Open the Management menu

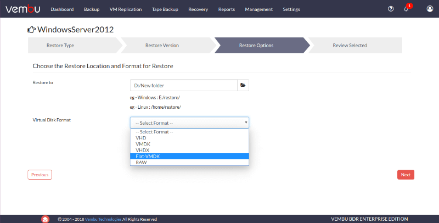[x=258, y=9]
